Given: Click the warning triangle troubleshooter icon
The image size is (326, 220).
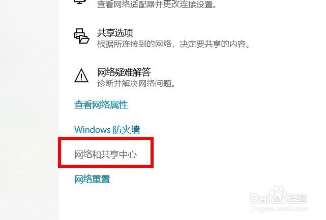Looking at the screenshot, I should 81,76.
